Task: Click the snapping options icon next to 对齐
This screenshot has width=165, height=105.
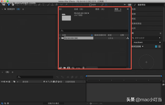Action: point(102,5)
